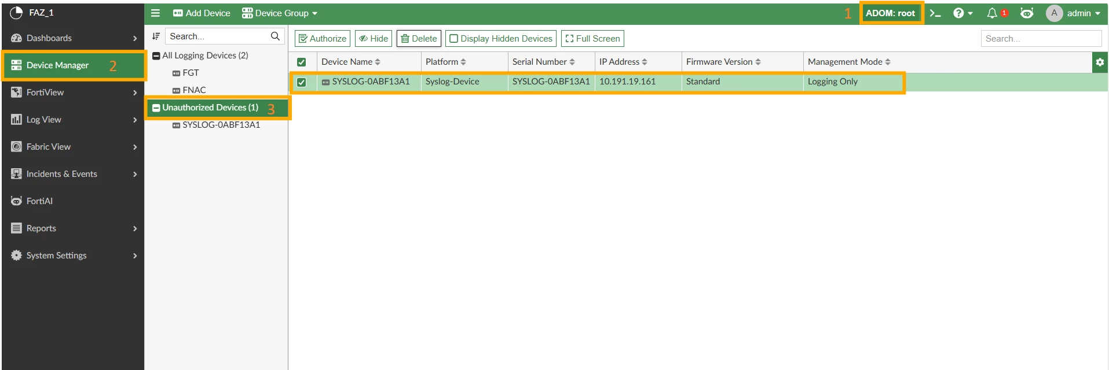Switch to Full Screen view

(592, 39)
